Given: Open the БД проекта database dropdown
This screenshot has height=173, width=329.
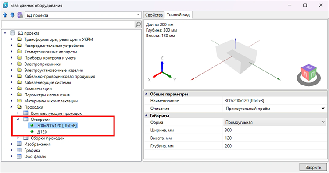Looking at the screenshot, I should tap(138, 15).
